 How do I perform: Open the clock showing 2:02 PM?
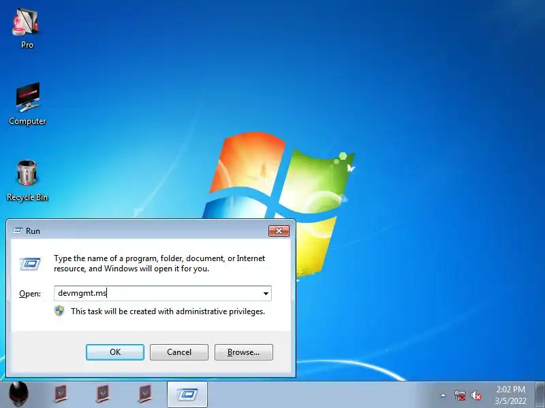(510, 389)
